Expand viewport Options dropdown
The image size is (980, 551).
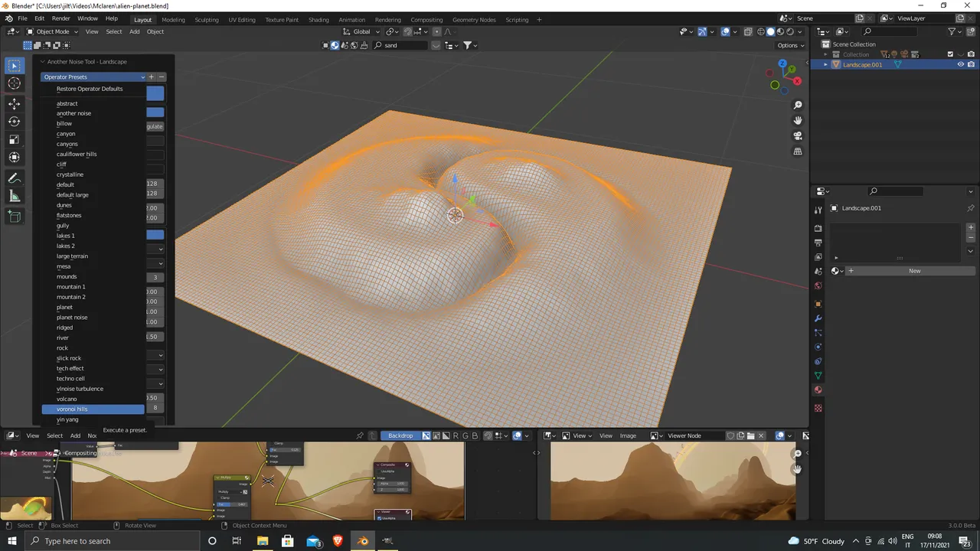tap(791, 45)
